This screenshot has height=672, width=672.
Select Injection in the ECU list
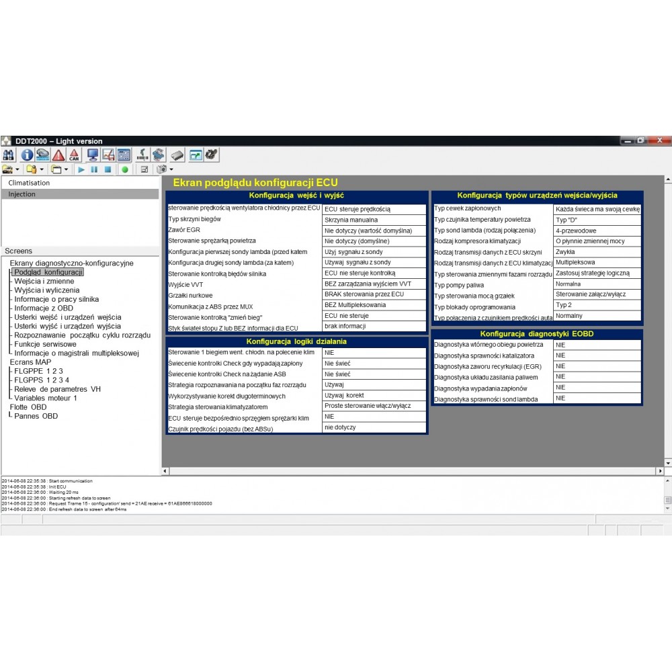coord(22,194)
